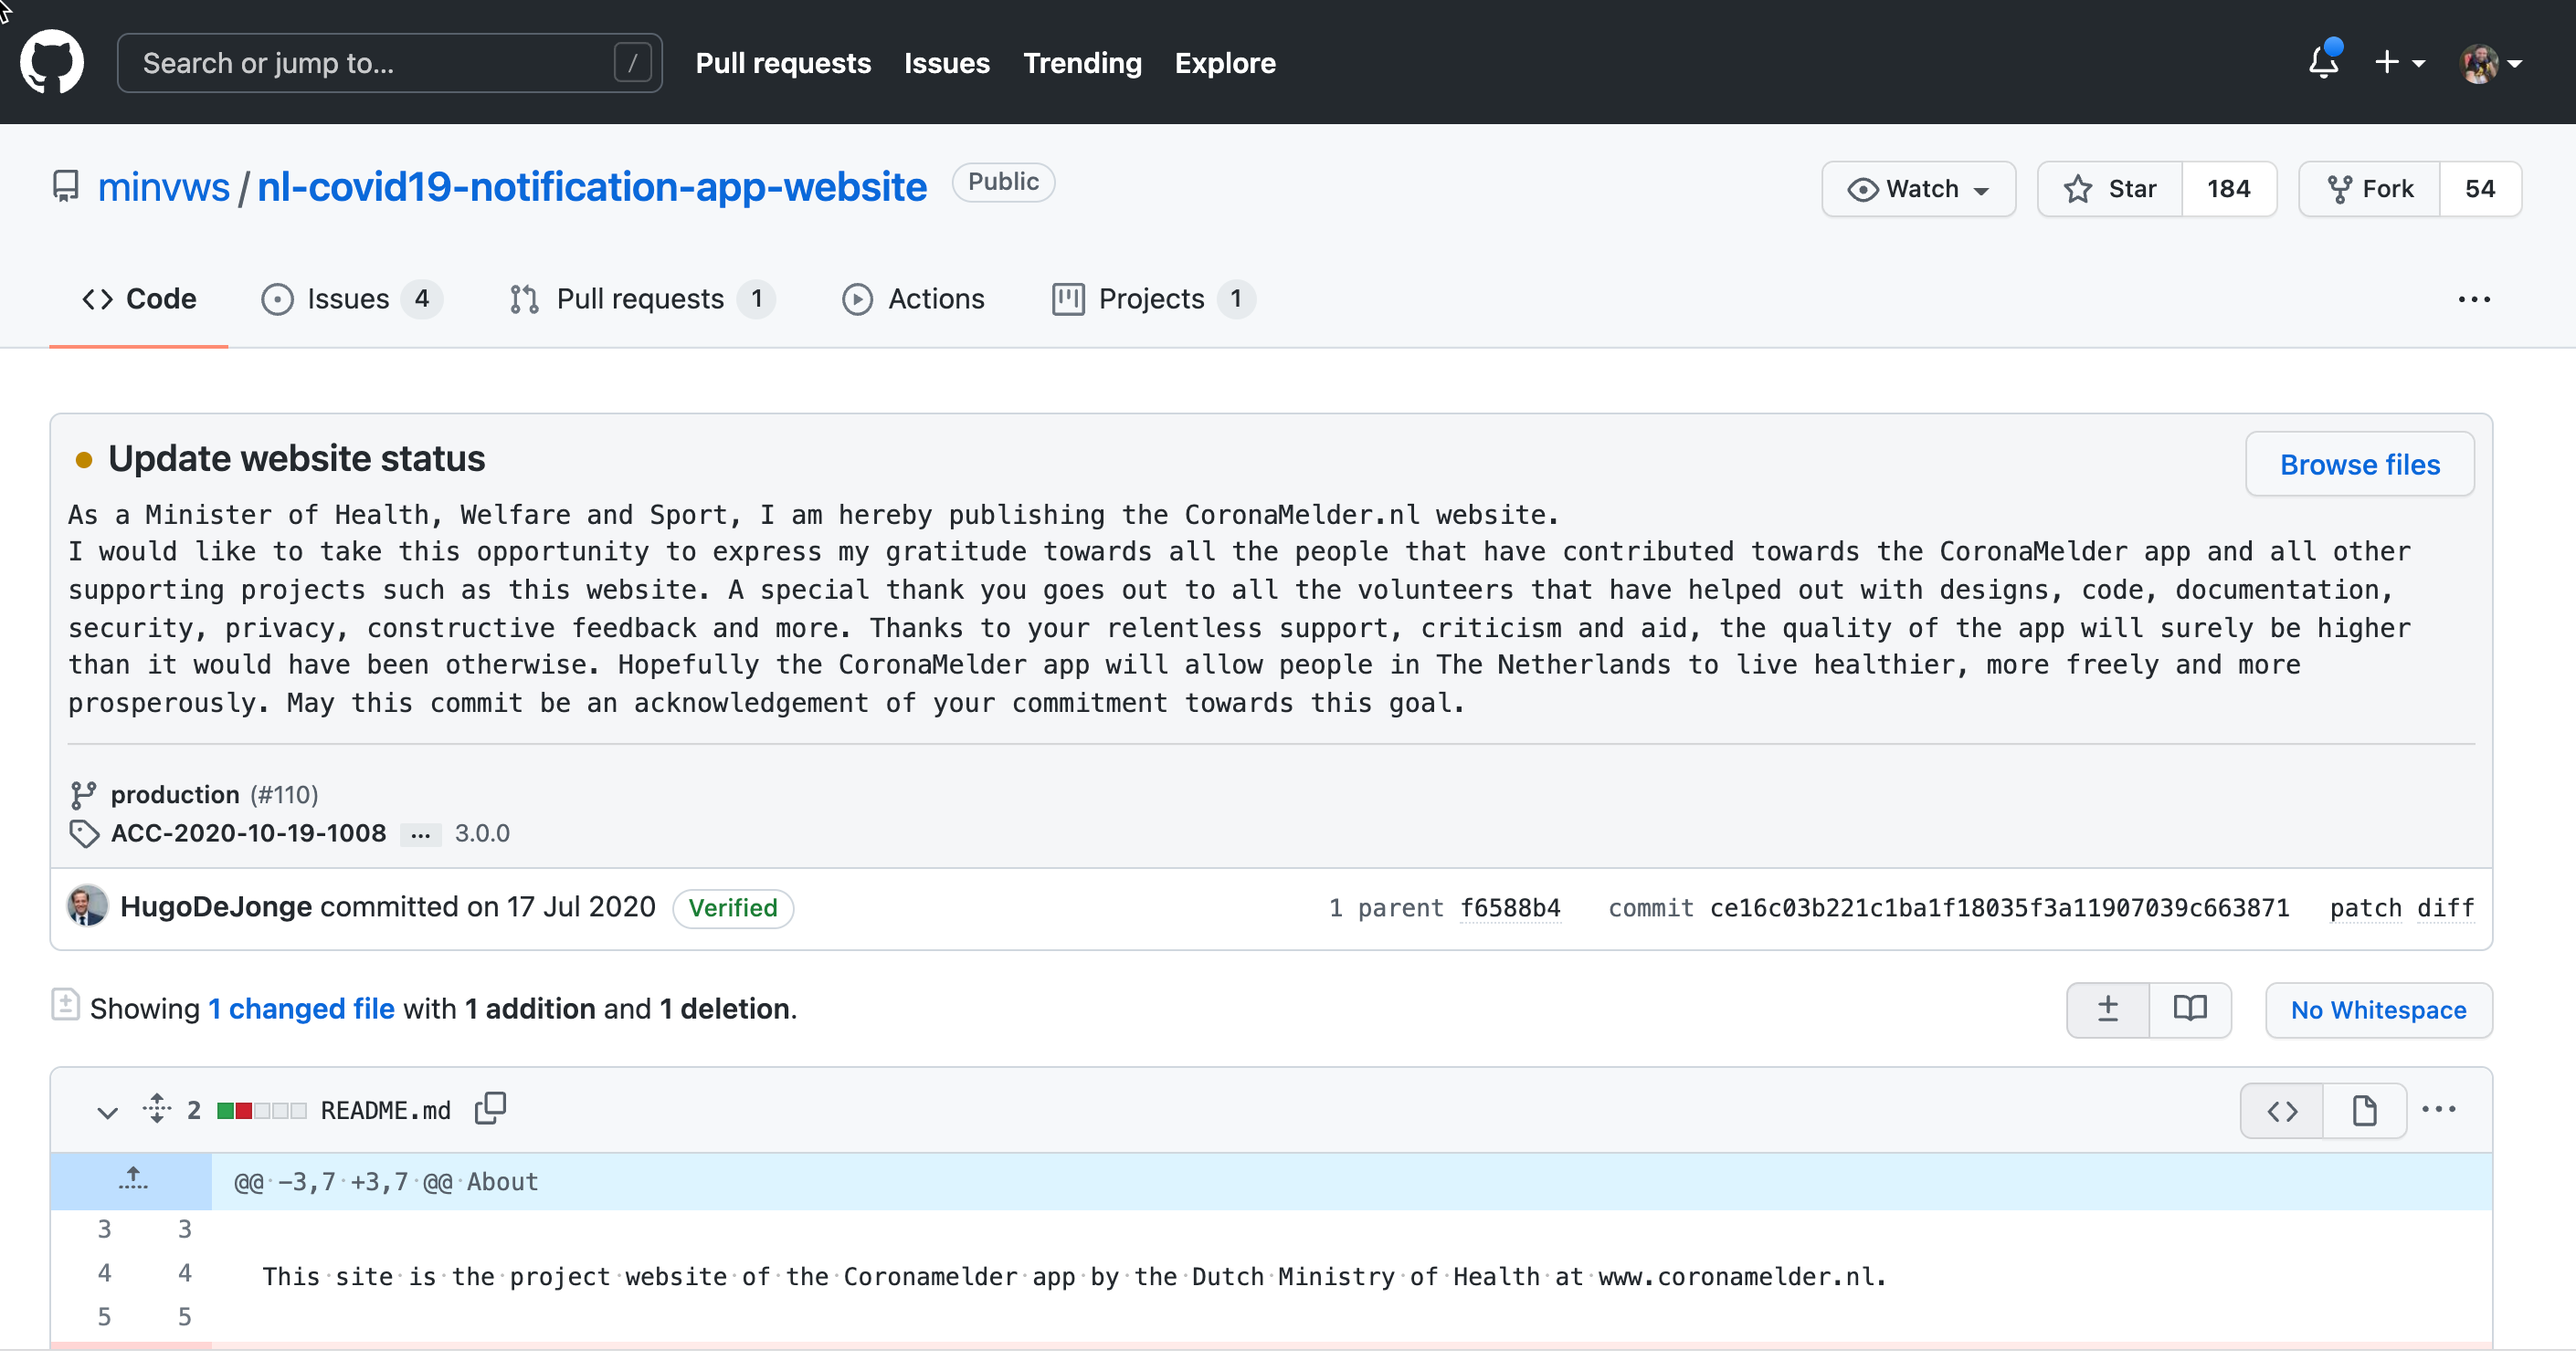Open the Watch dropdown
The image size is (2576, 1360).
(1918, 189)
